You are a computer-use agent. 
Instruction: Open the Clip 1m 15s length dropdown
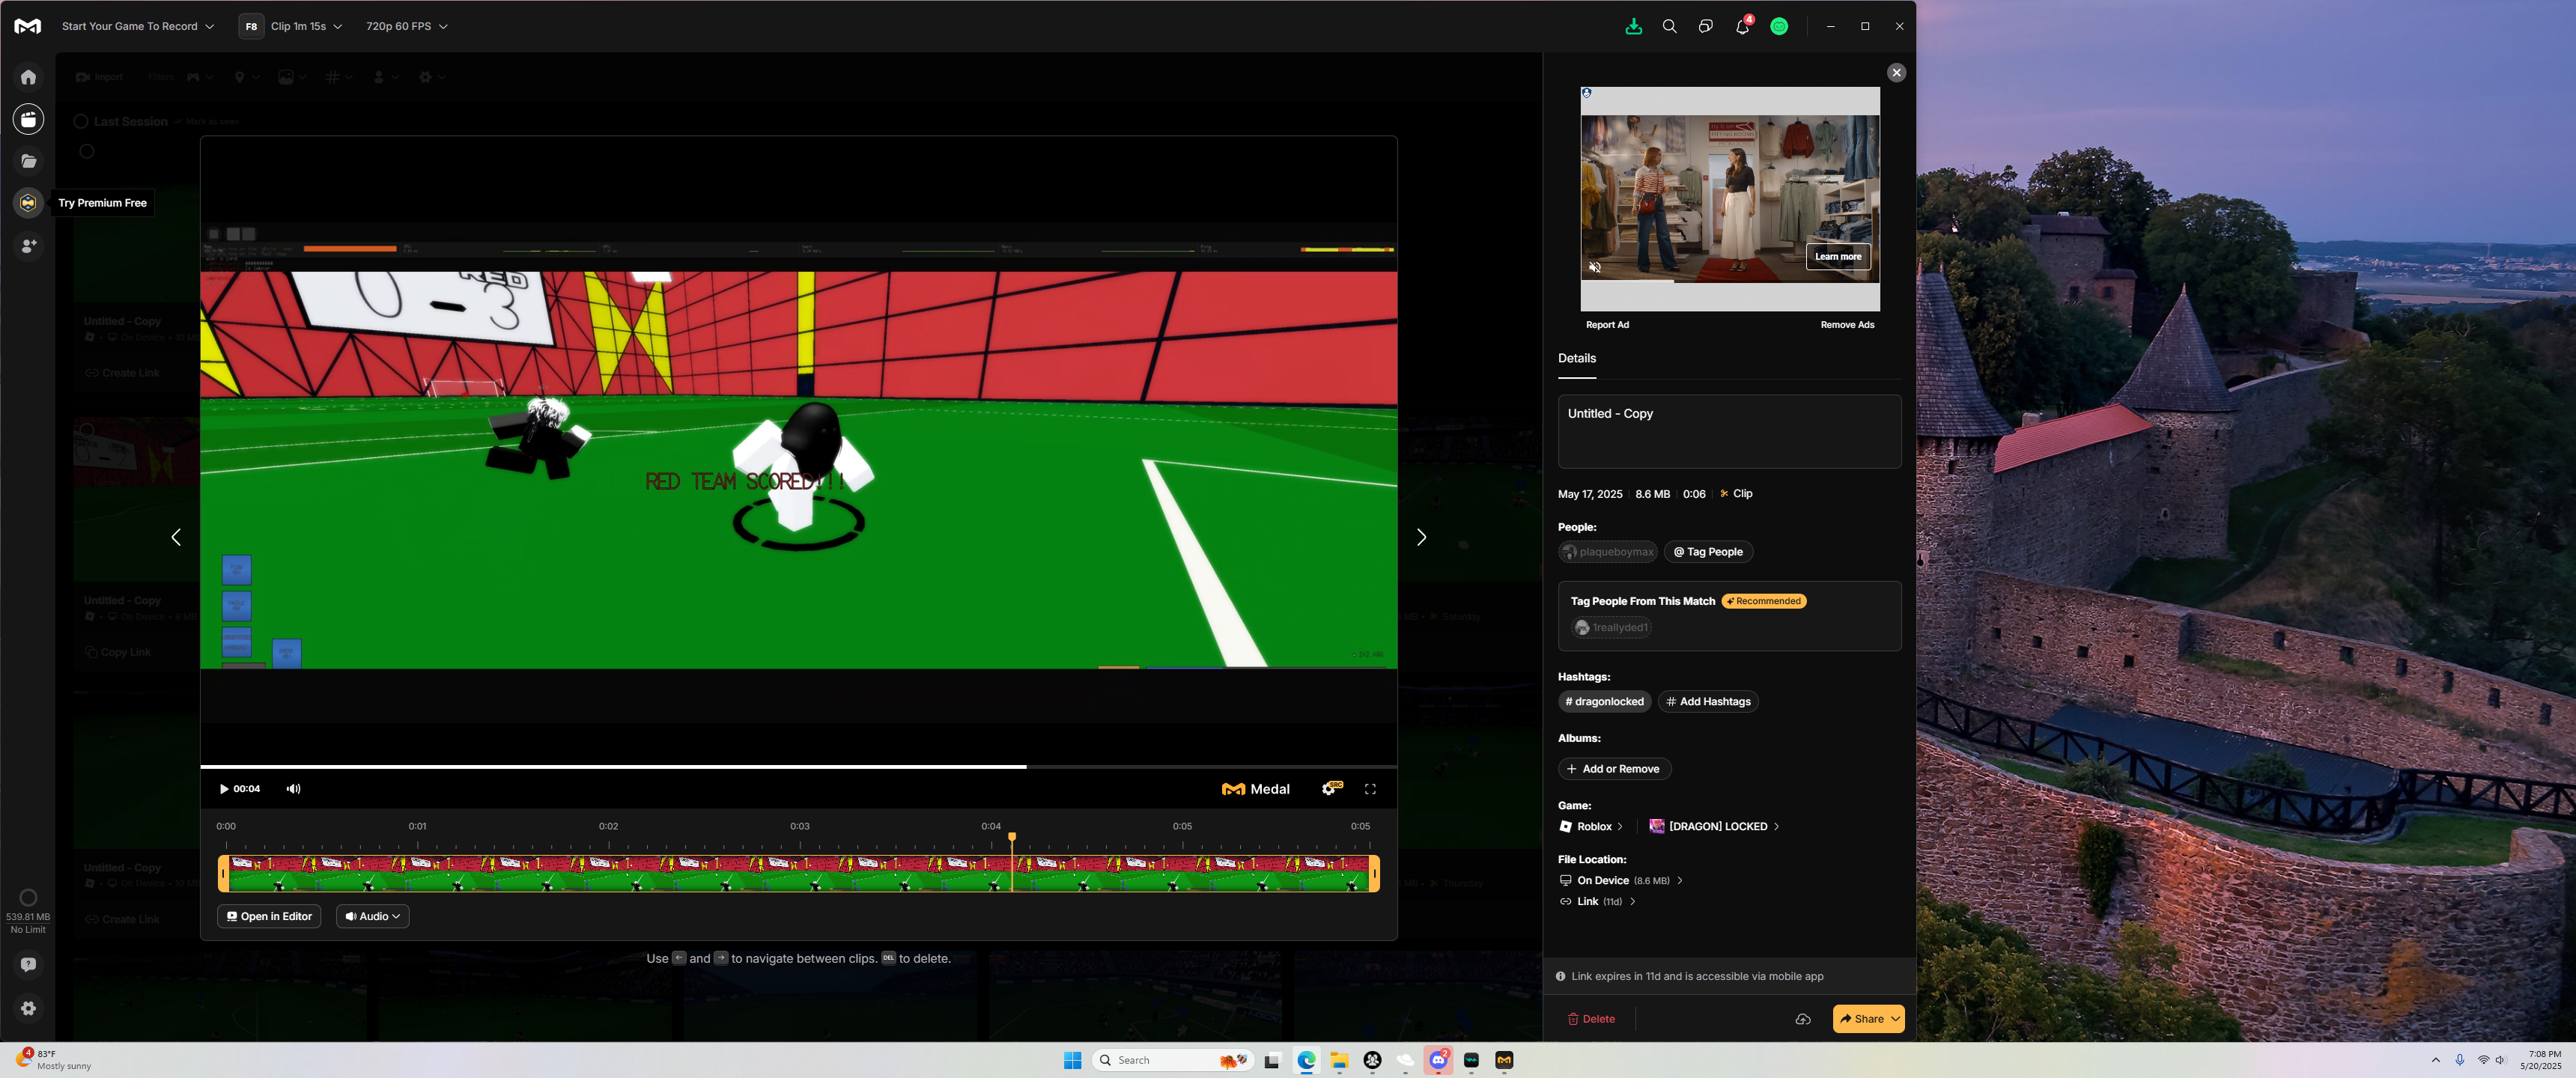tap(306, 26)
